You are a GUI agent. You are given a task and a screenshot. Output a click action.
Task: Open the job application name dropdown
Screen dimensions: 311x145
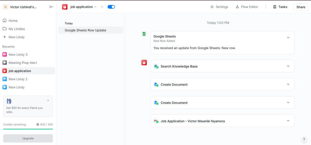point(95,7)
